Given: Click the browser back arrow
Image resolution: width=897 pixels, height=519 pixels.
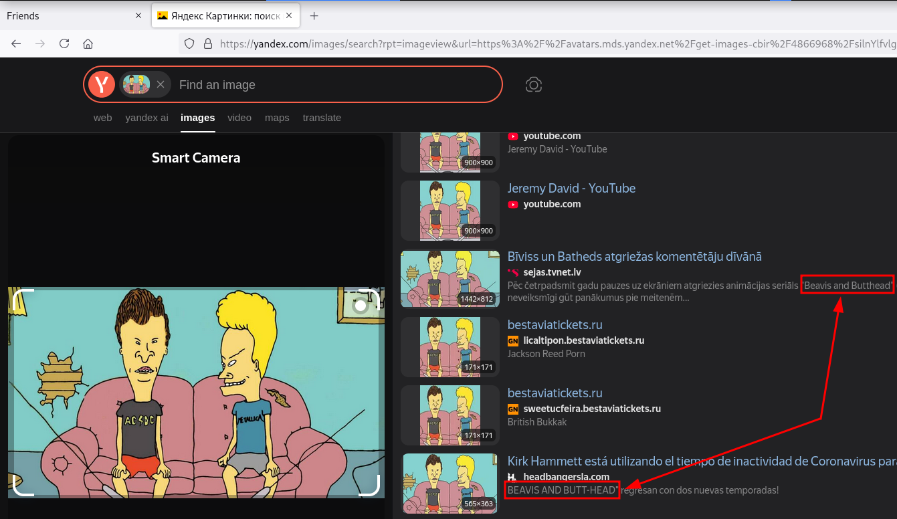Looking at the screenshot, I should click(16, 43).
